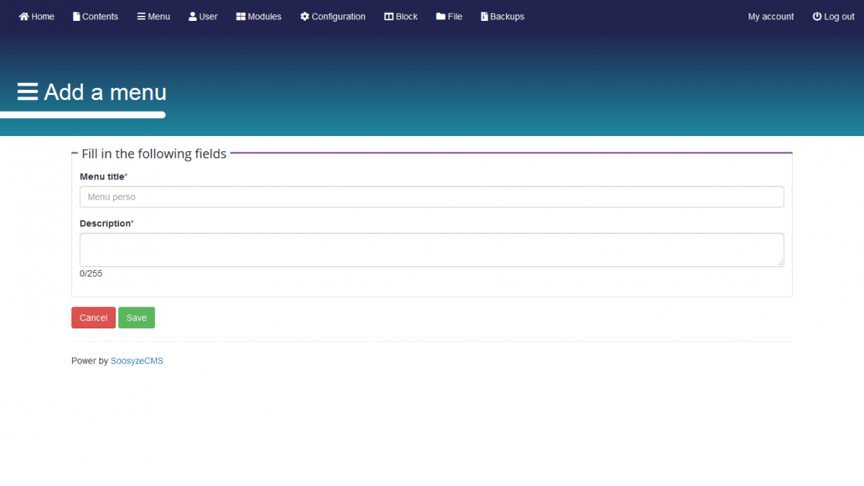Screen dimensions: 864x486
Task: Follow the SoosyzeCMS footer link
Action: click(x=137, y=361)
